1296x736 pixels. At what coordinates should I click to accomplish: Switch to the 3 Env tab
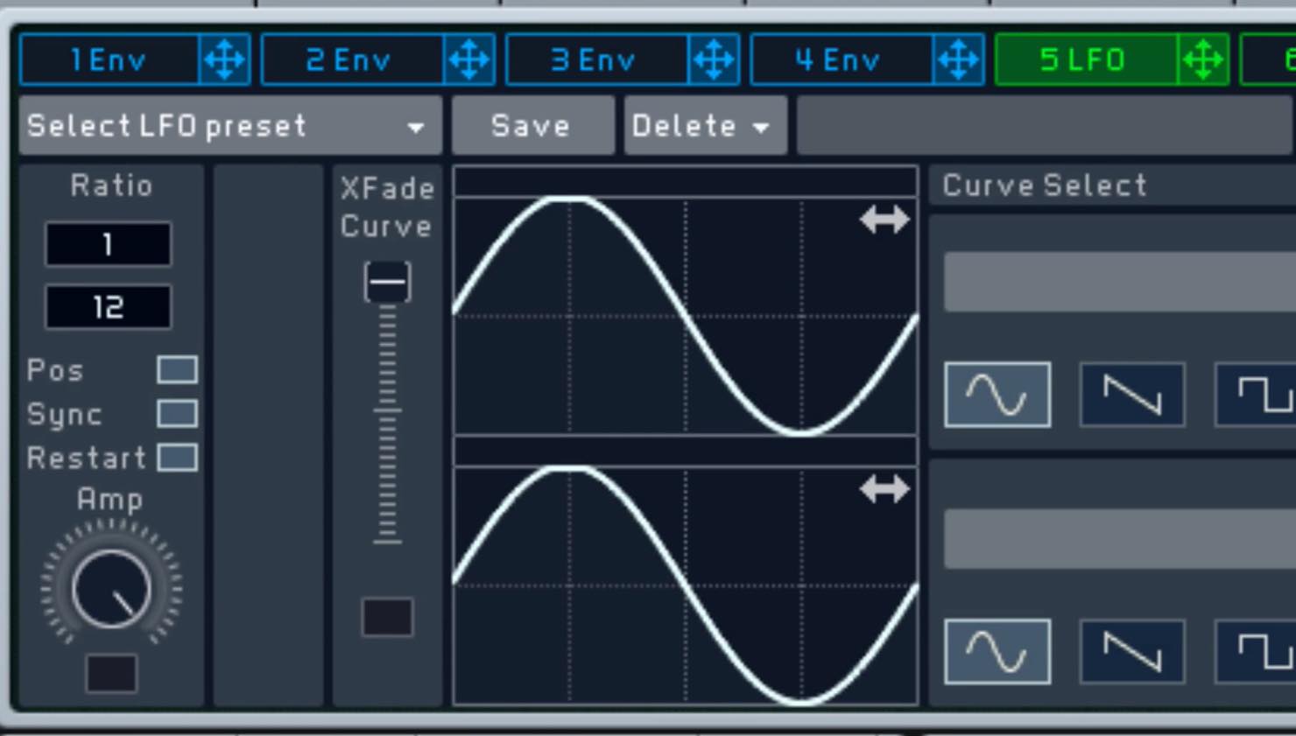point(597,60)
